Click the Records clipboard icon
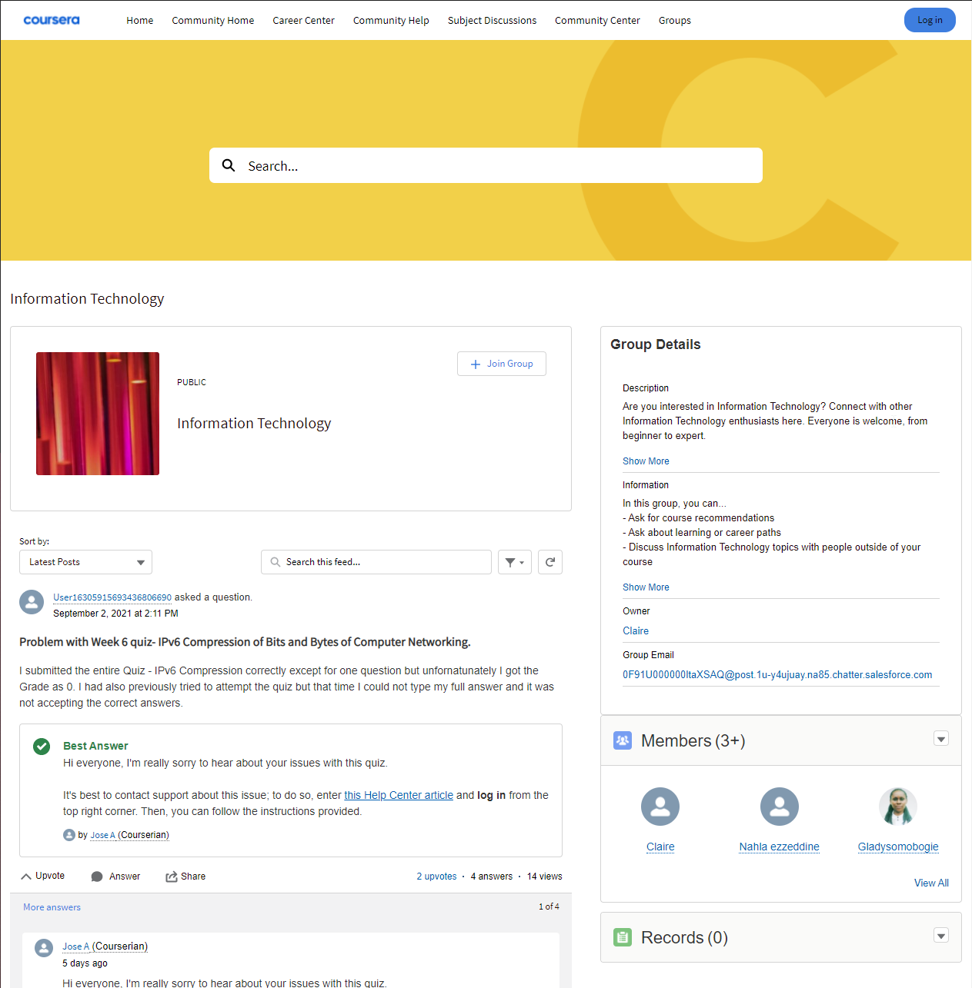 [623, 937]
